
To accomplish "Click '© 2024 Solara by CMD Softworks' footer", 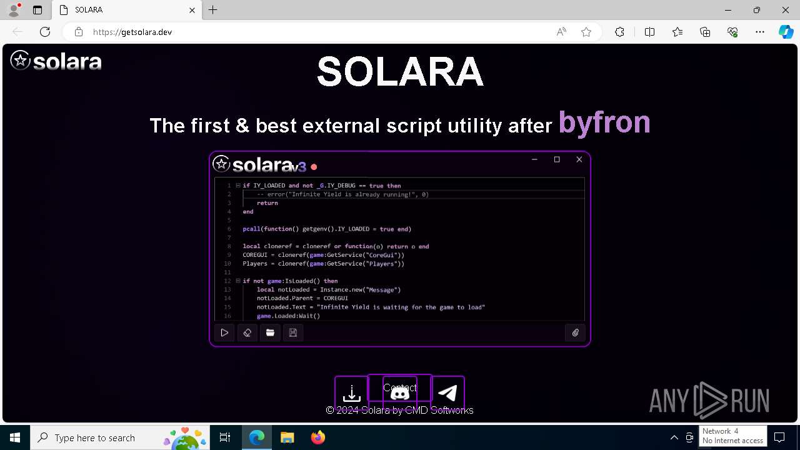I will 400,411.
